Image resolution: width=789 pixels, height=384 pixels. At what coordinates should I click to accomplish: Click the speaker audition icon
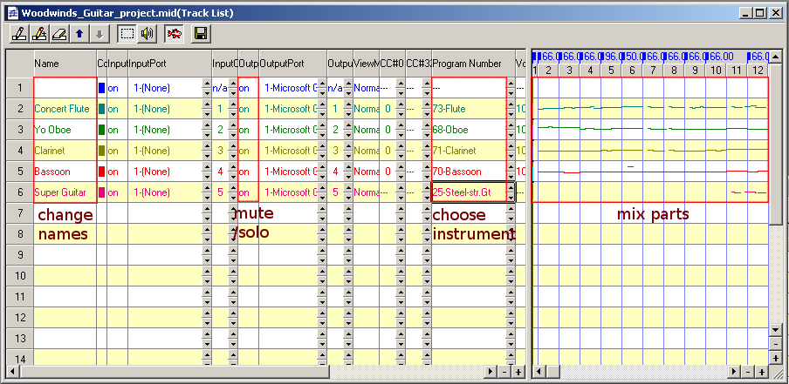click(148, 34)
